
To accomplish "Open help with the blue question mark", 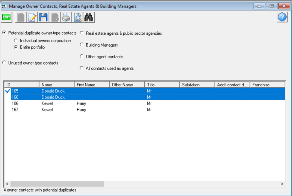I will 282,17.
